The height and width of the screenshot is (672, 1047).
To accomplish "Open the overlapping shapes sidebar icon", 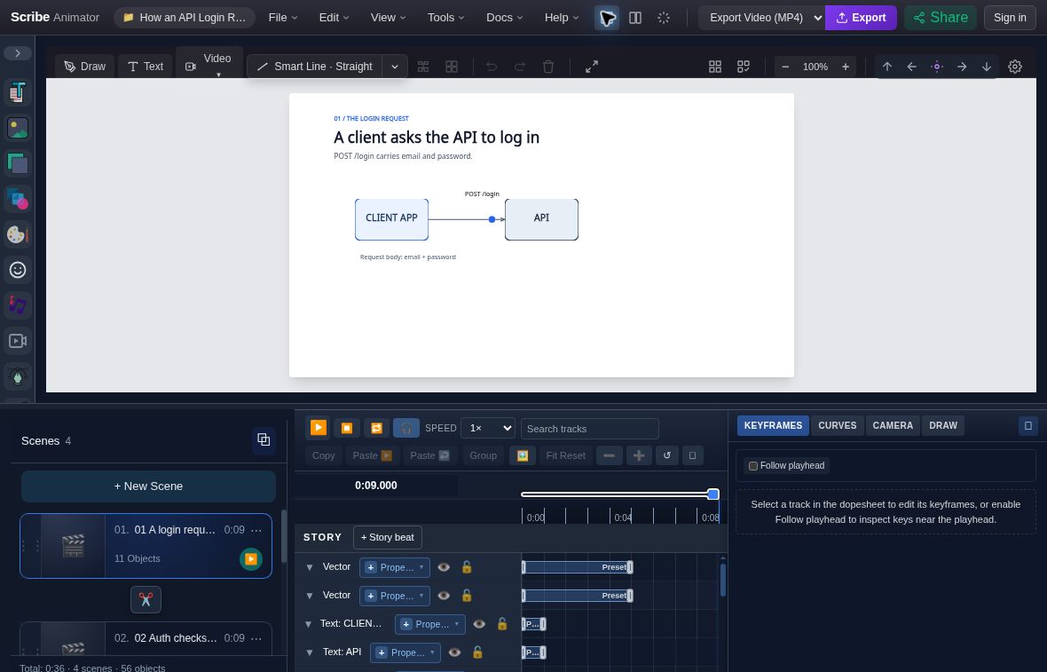I will pos(18,199).
